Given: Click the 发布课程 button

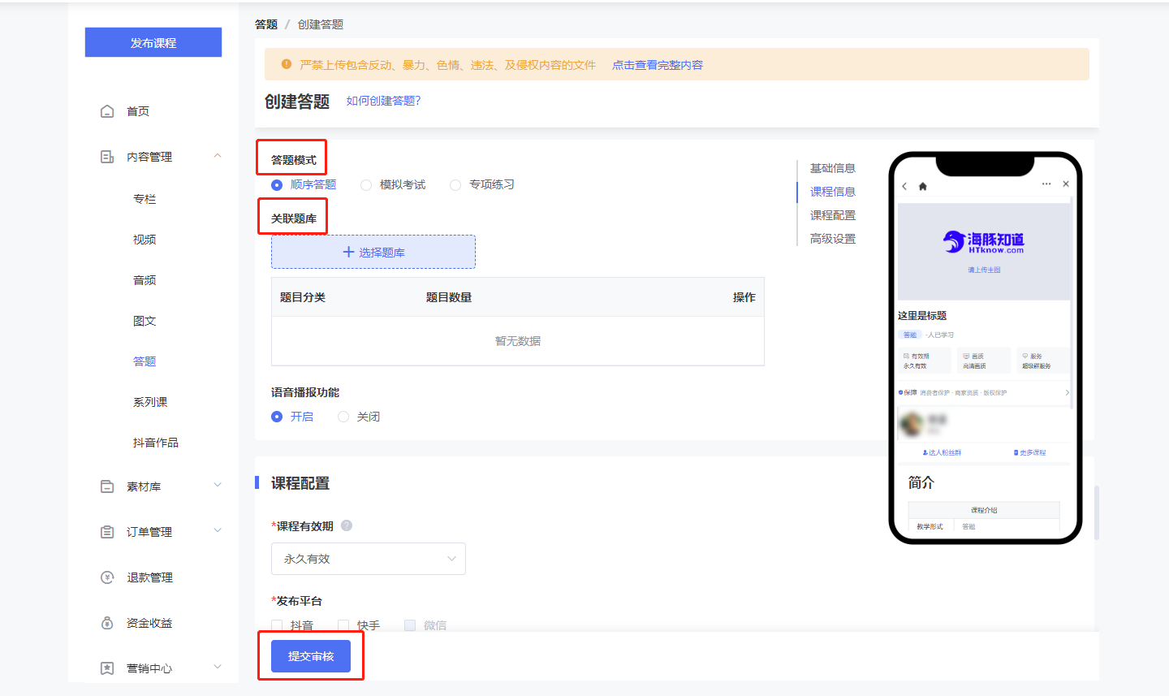Looking at the screenshot, I should (x=153, y=42).
